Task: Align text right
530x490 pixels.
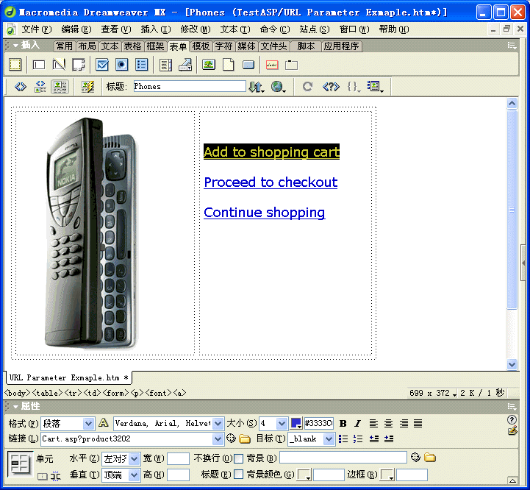Action: coord(404,423)
